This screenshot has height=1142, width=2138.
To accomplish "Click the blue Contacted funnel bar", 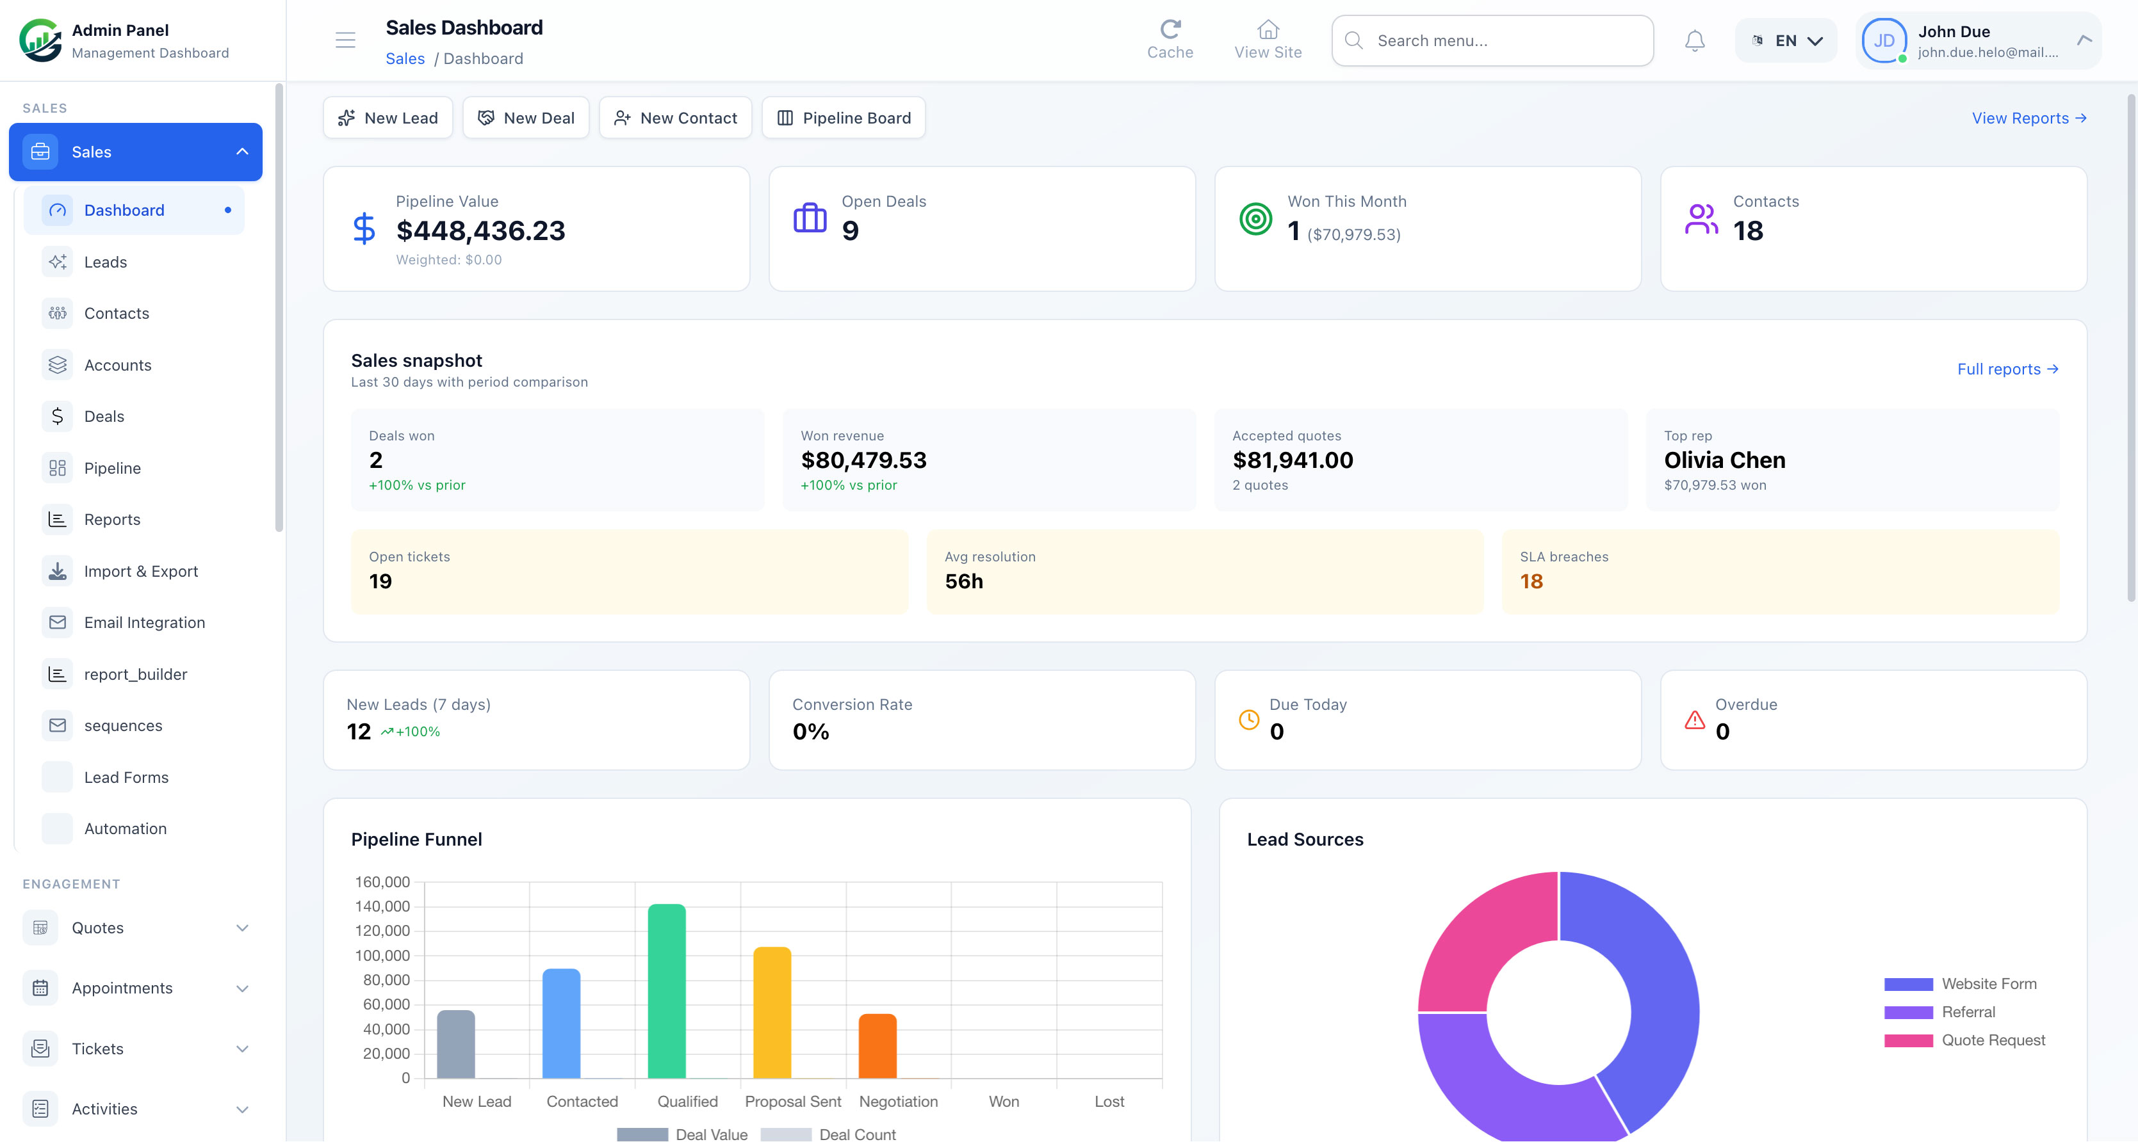I will tap(561, 1024).
